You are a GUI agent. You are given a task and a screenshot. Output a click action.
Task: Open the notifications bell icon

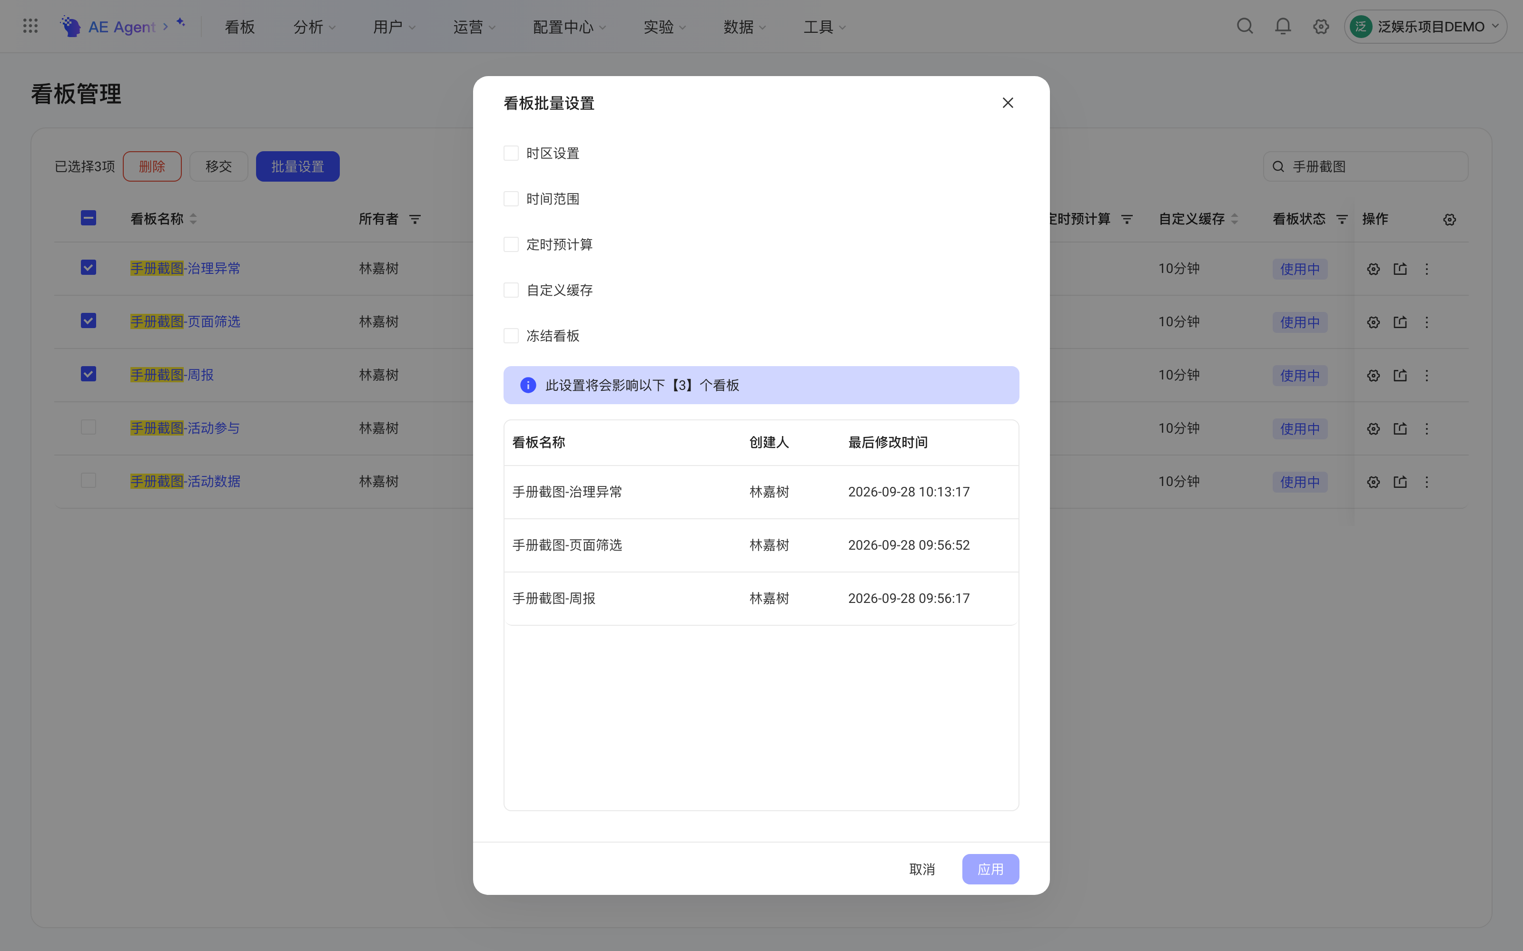[x=1283, y=27]
